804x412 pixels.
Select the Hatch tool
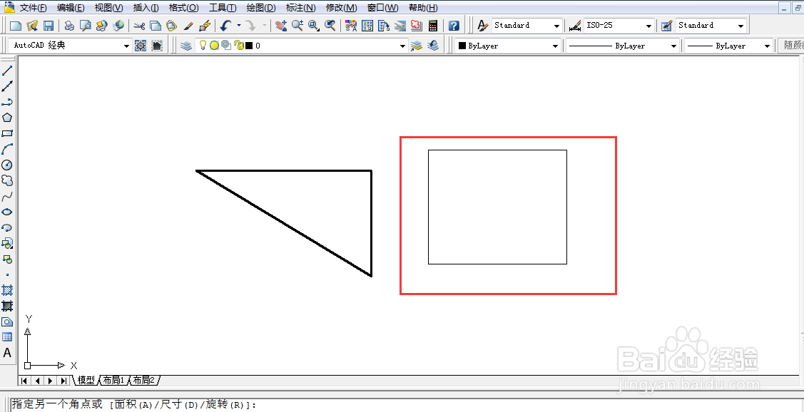(x=7, y=290)
